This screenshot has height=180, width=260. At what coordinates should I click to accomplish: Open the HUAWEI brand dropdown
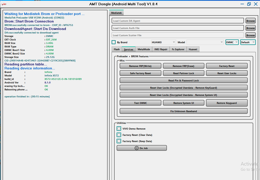click(164, 42)
